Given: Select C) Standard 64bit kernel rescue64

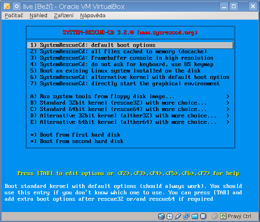Looking at the screenshot, I should 130,109.
